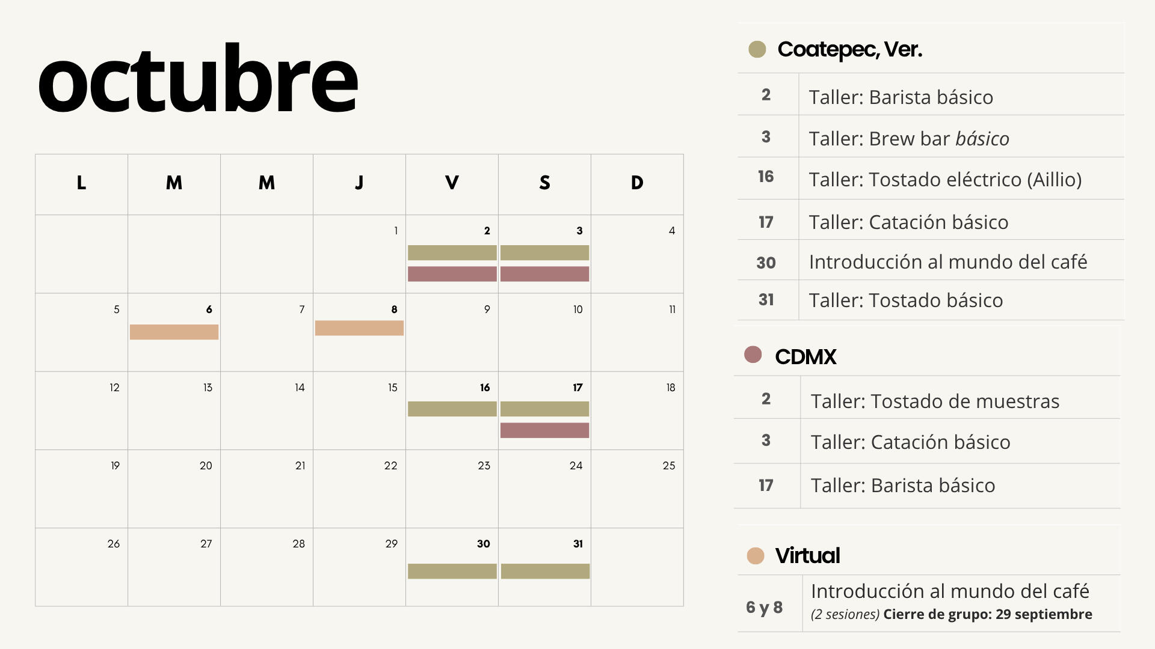The width and height of the screenshot is (1155, 649).
Task: Select the mauve event bar on October 17
Action: point(544,430)
